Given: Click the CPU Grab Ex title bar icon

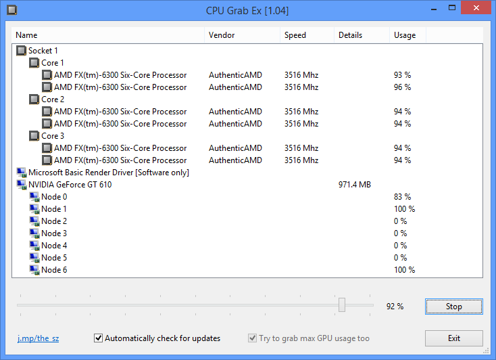Looking at the screenshot, I should (x=12, y=10).
